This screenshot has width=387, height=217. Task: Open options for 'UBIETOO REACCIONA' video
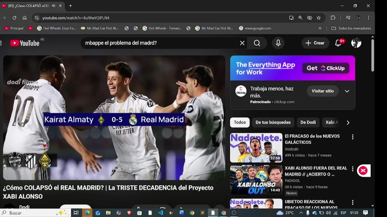(x=353, y=203)
